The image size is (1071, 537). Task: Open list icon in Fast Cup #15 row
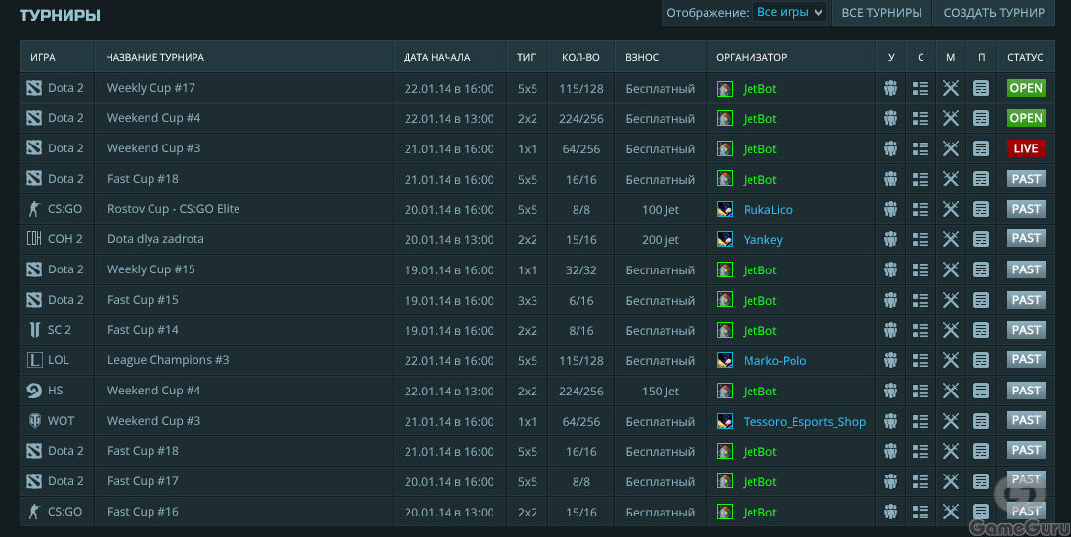[921, 300]
